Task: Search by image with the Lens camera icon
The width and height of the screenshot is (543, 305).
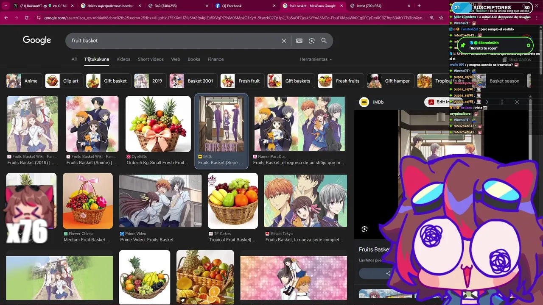Action: (312, 41)
